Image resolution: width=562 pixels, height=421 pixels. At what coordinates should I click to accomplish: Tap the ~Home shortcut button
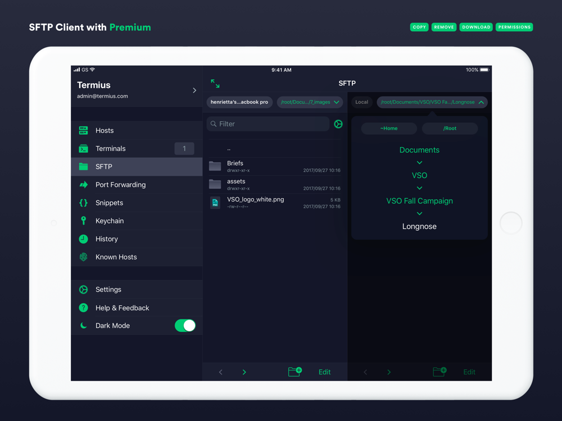389,128
